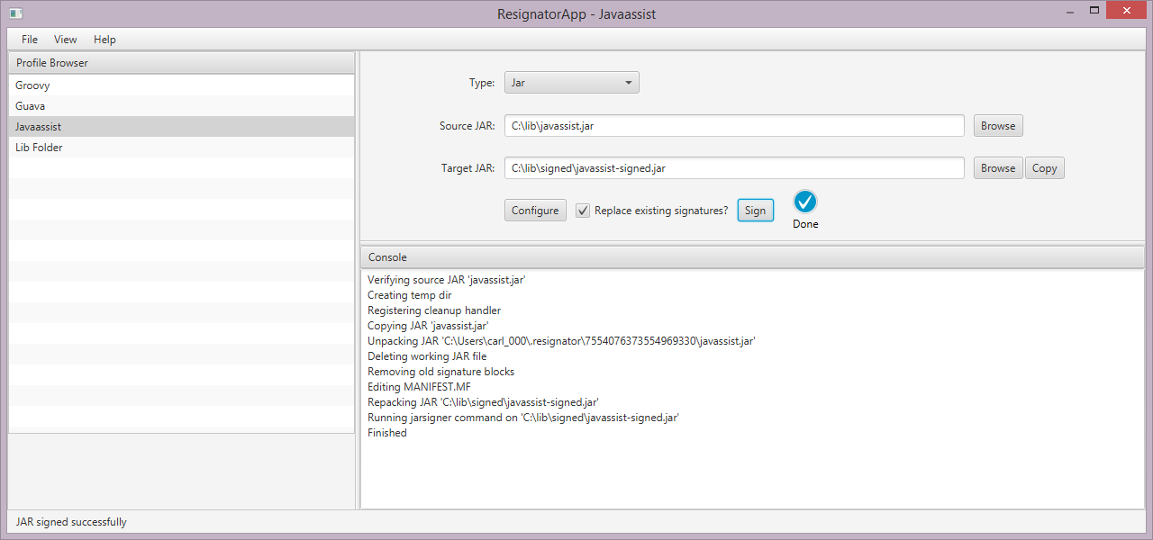The height and width of the screenshot is (540, 1153).
Task: Click the 'Verifying source JAR' console line
Action: [447, 280]
